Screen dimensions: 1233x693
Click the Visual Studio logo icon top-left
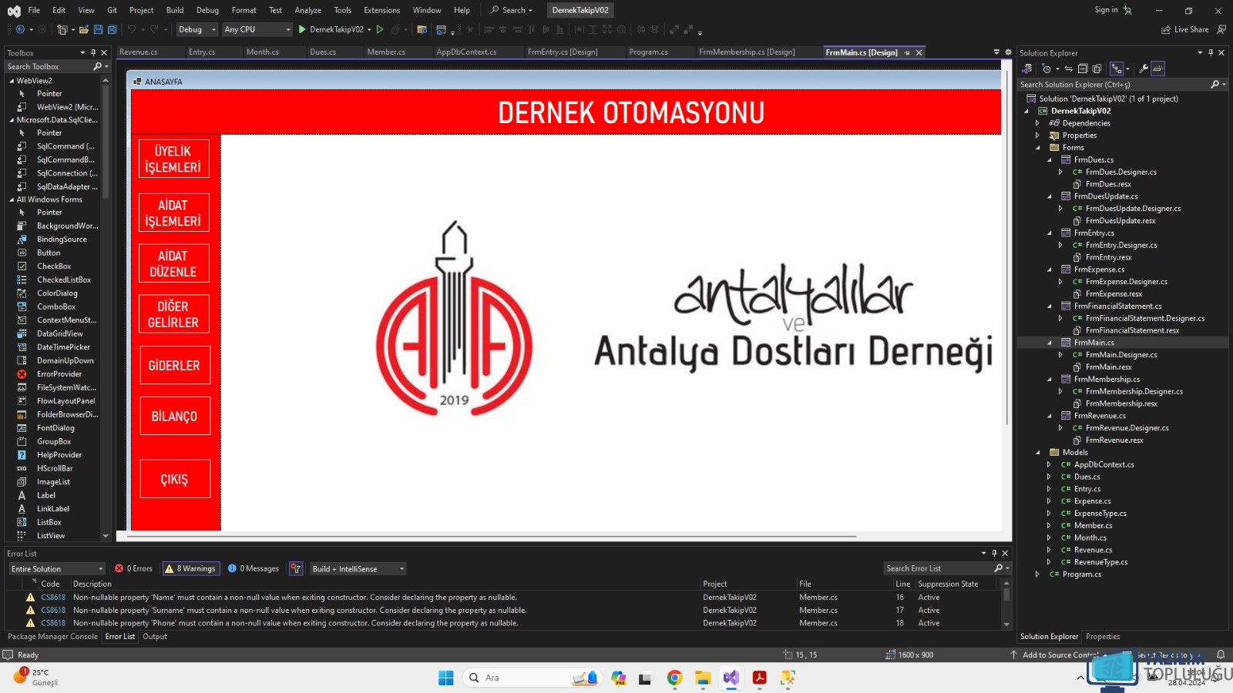tap(14, 11)
